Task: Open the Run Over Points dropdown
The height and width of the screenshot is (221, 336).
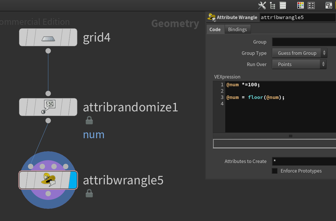Action: [x=299, y=64]
